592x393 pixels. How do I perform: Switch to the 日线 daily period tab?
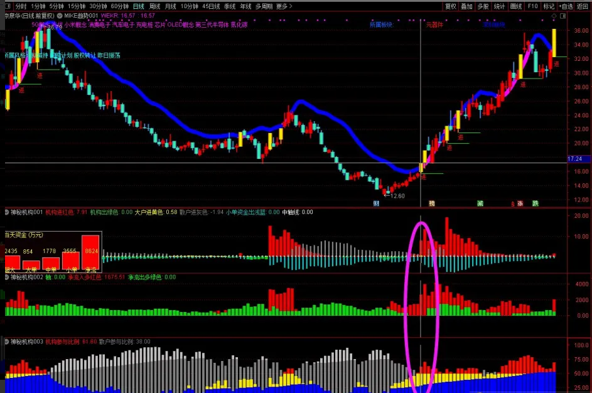pos(138,6)
